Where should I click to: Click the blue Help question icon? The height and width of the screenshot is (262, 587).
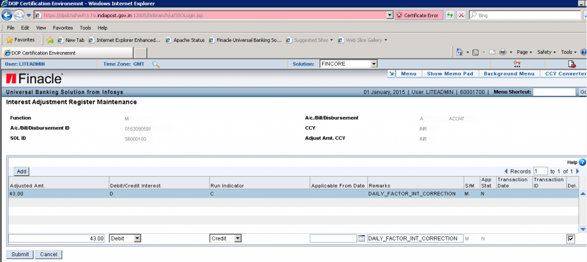coord(582,162)
